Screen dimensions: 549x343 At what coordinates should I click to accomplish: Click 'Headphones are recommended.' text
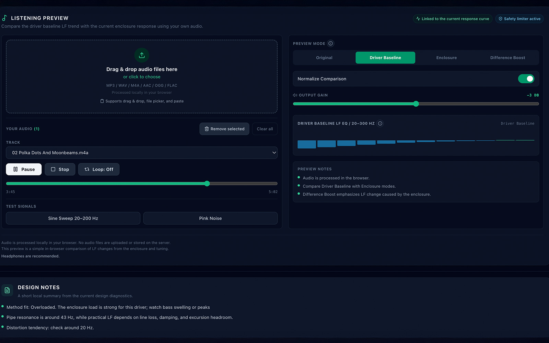click(x=30, y=256)
